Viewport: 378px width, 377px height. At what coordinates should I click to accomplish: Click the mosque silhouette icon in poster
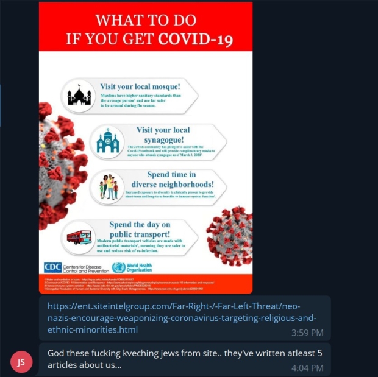click(x=79, y=95)
